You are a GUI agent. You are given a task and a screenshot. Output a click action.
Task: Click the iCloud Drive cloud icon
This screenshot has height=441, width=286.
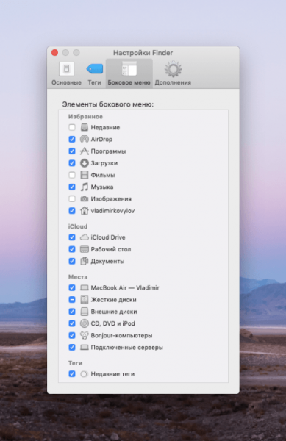tap(85, 237)
